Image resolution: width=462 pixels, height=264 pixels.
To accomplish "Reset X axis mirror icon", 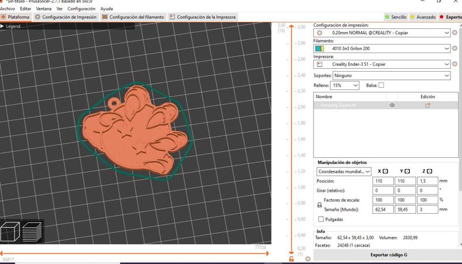I will [385, 171].
